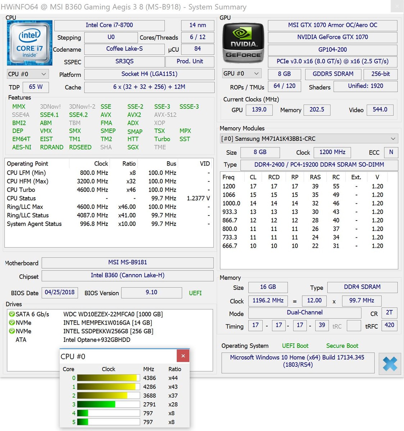Click the Video clock 544.0 value
Screen dimensions: 404x431
click(380, 110)
